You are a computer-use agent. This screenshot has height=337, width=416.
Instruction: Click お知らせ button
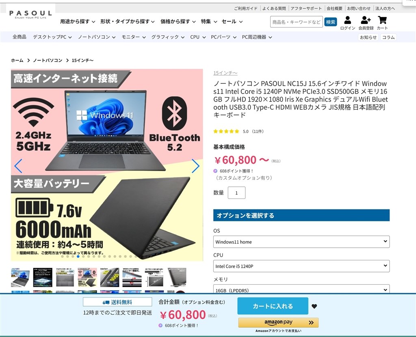point(368,37)
